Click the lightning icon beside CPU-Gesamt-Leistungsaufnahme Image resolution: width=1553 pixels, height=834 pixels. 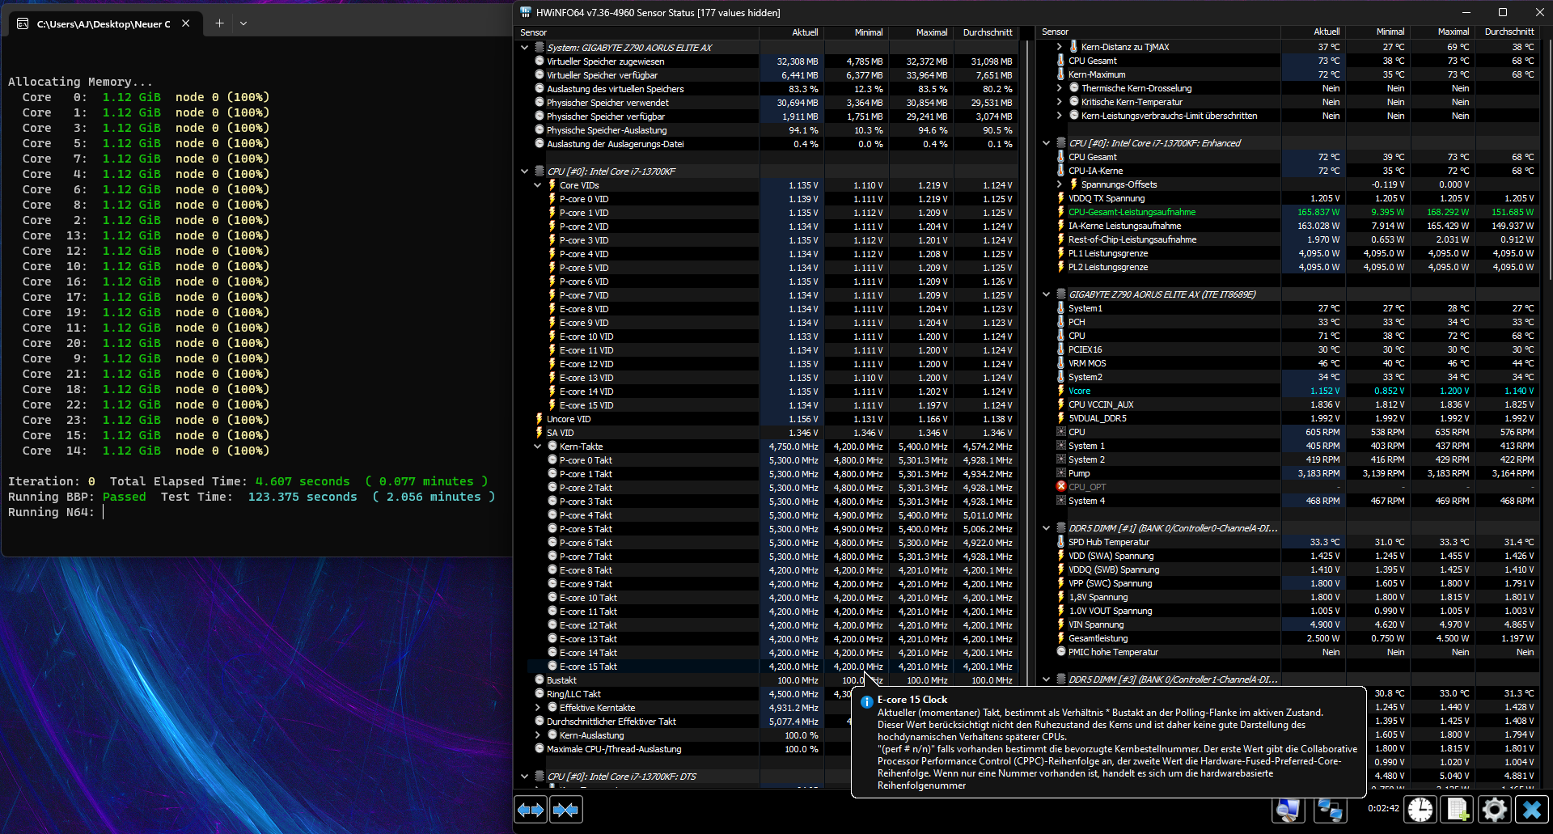[1060, 212]
